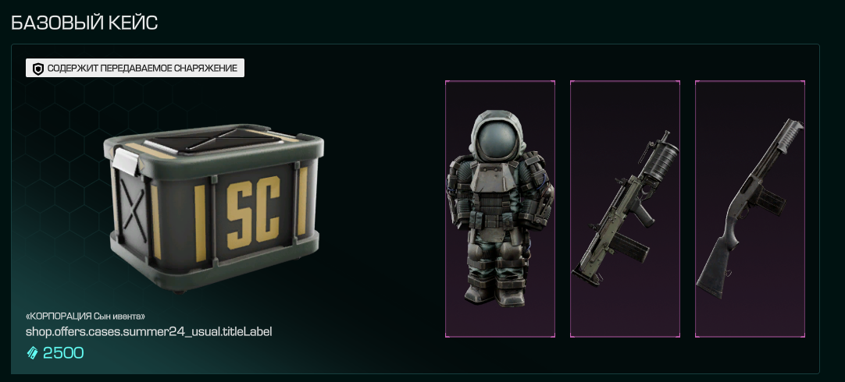Open the shotgun reward card
The height and width of the screenshot is (382, 845).
pos(751,209)
